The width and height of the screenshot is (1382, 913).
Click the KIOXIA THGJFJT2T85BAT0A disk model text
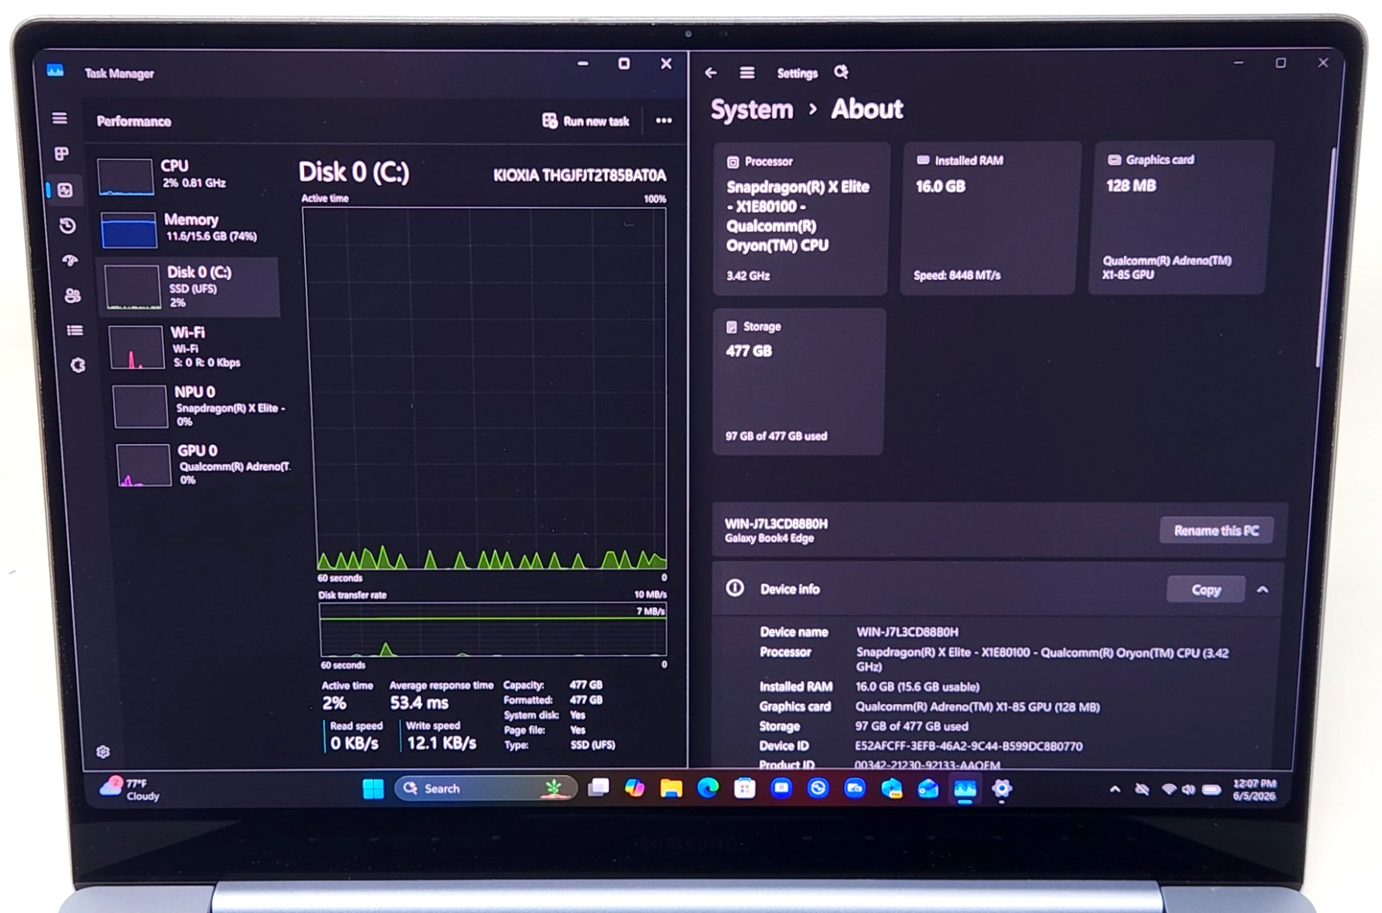(580, 175)
